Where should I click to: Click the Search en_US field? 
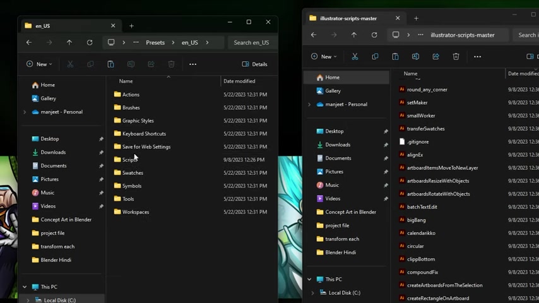[x=252, y=43]
